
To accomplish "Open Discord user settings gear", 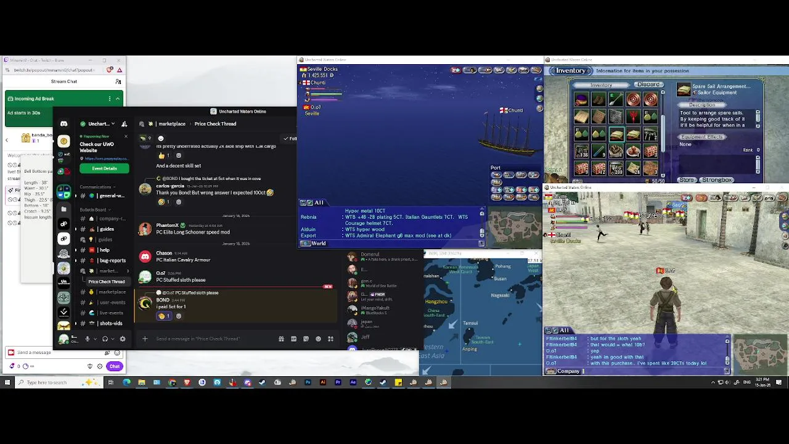I will coord(122,339).
